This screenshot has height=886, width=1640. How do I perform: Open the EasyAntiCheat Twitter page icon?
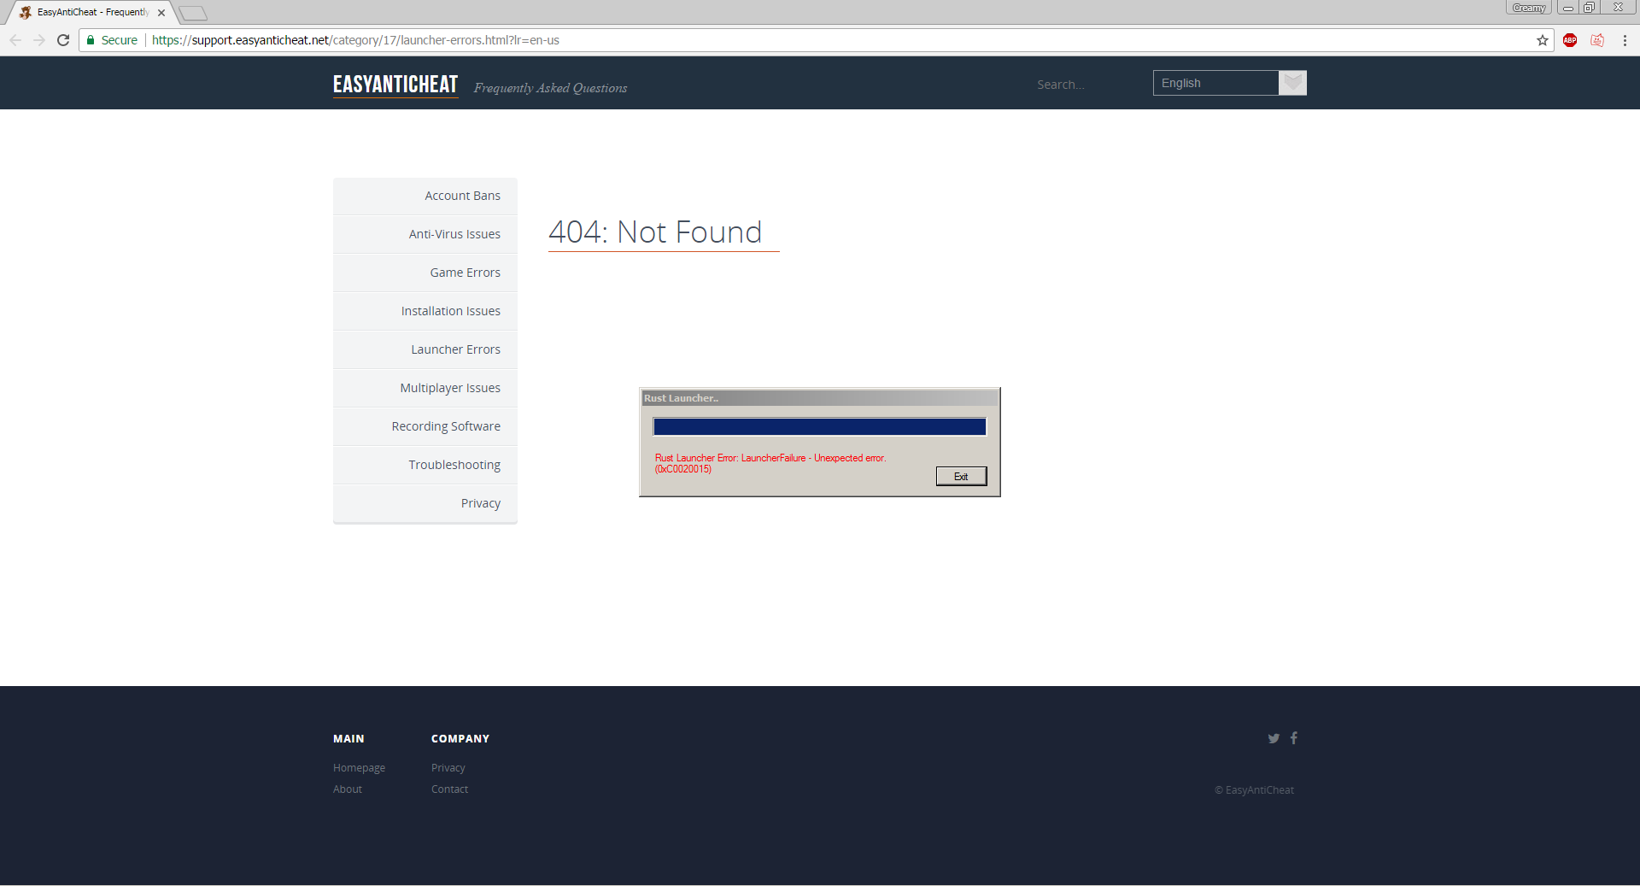tap(1274, 738)
